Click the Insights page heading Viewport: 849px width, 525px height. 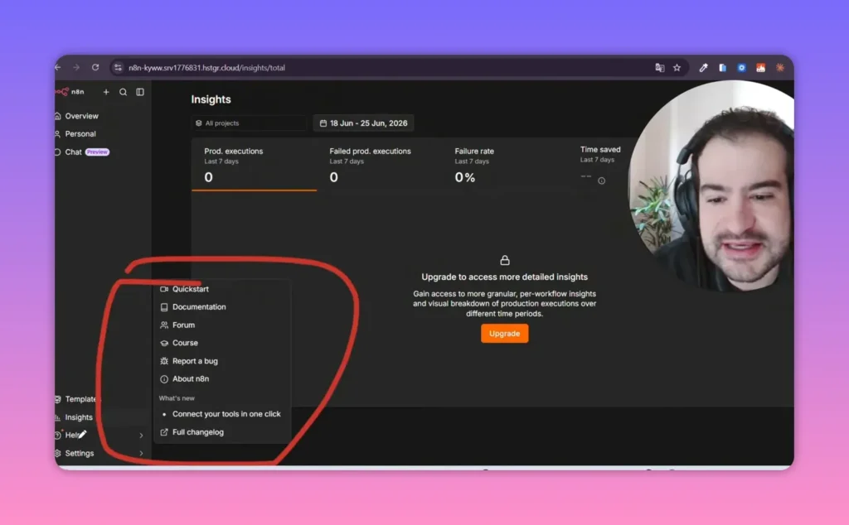pos(211,99)
